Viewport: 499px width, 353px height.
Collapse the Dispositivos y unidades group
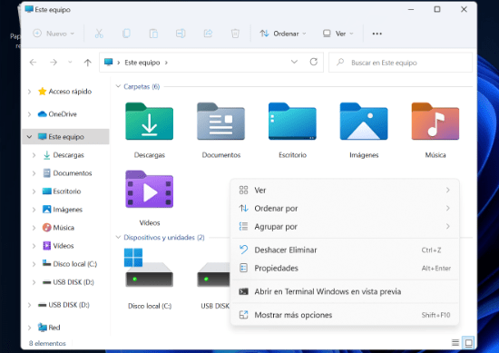pos(118,237)
